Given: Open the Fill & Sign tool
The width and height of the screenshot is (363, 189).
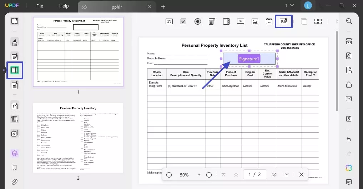Looking at the screenshot, I should click(15, 85).
